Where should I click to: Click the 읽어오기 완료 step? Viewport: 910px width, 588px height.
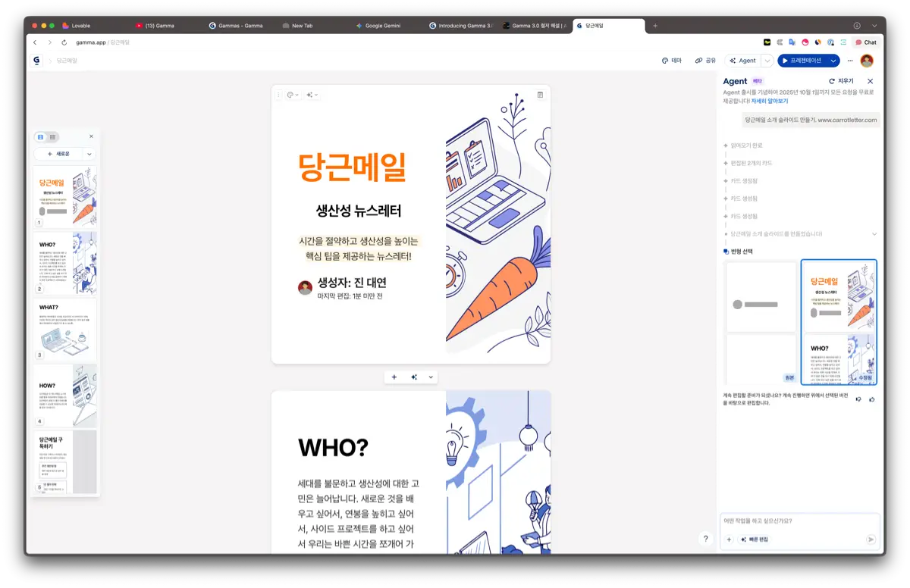[747, 145]
